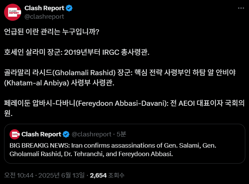Screen dimensions: 249x184
Task: Open the Clash Report display name at top
Action: click(x=44, y=8)
